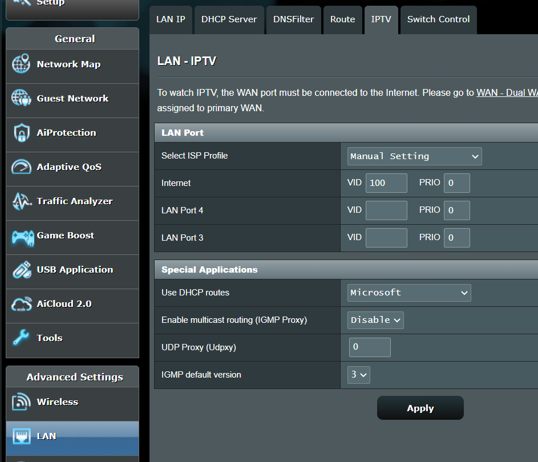Viewport: 538px width, 462px height.
Task: Click the LAN Port 4 PRIO field
Action: [456, 210]
